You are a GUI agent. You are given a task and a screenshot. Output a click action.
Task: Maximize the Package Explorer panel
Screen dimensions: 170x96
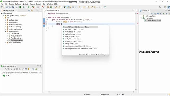point(41,11)
